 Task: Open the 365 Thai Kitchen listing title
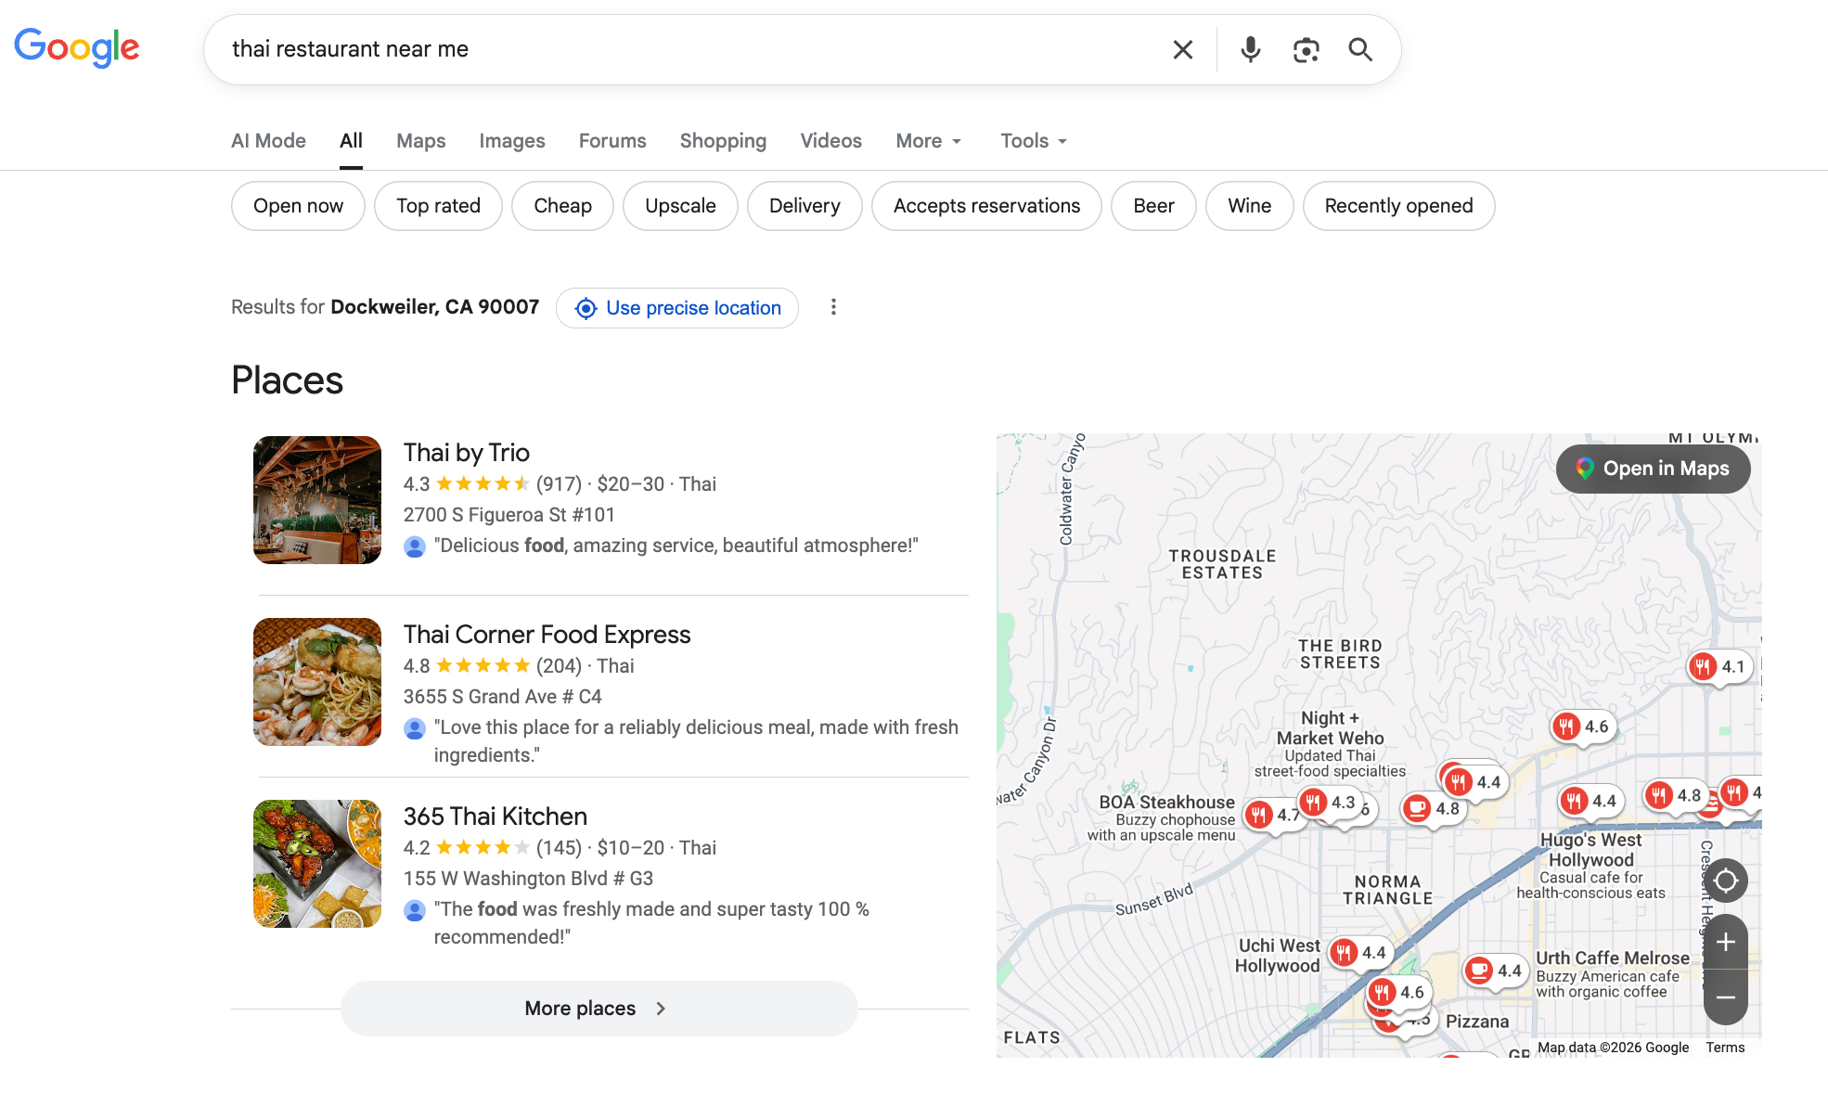pyautogui.click(x=495, y=817)
